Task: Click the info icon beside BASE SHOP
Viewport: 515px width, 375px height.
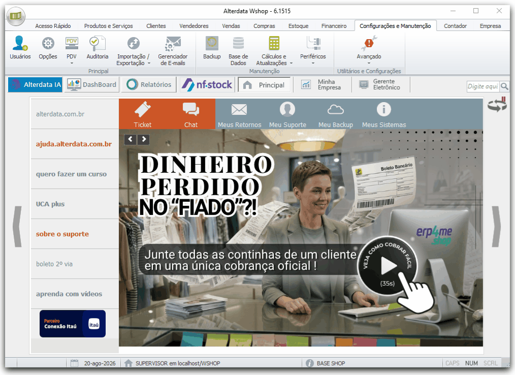Action: (x=309, y=363)
